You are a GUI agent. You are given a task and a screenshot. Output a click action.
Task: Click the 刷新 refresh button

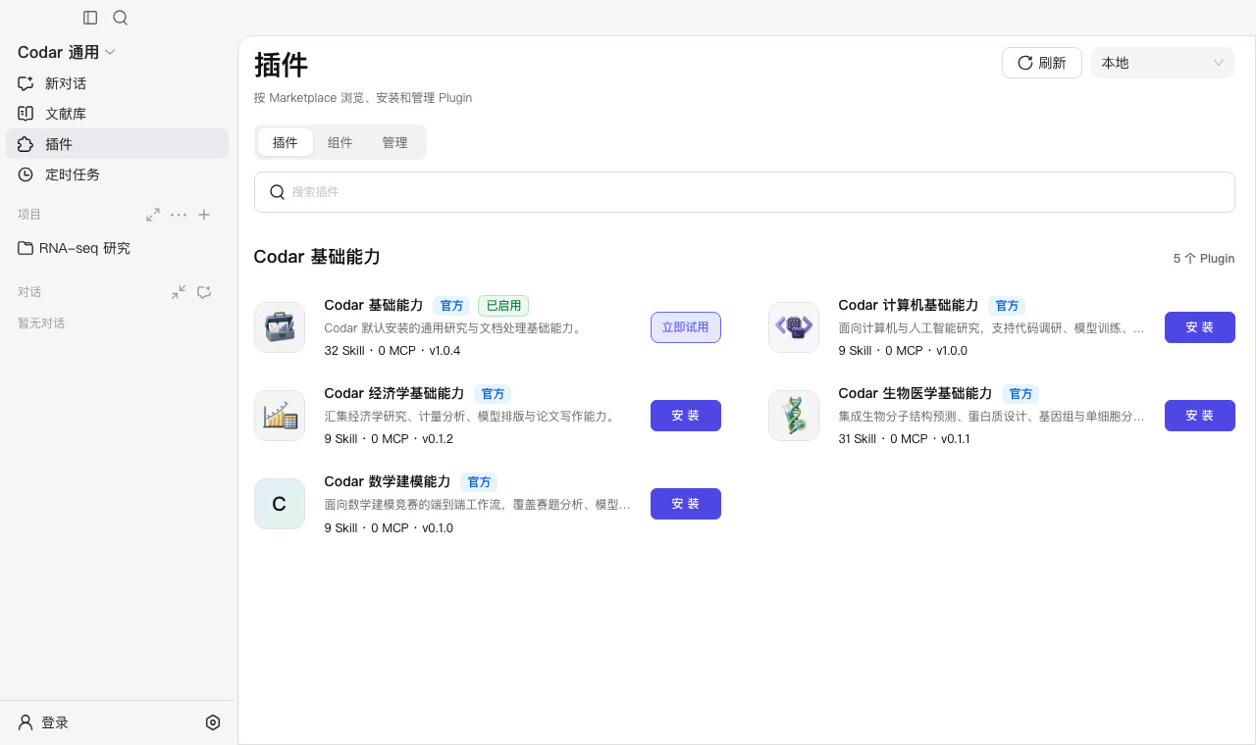click(1042, 63)
